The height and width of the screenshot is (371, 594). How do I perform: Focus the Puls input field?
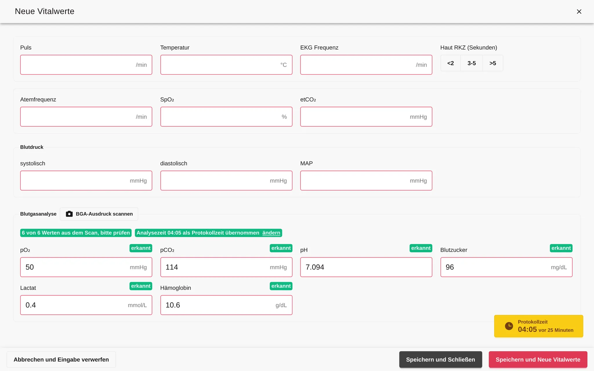pos(86,65)
